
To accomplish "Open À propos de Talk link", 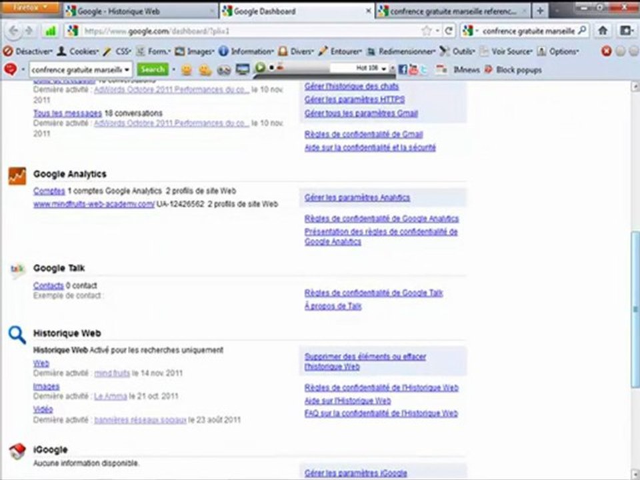I will click(333, 306).
